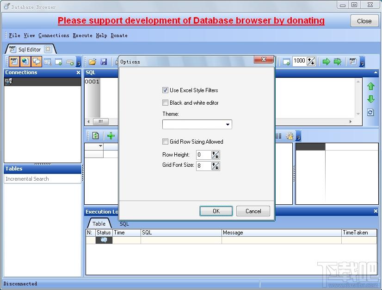The width and height of the screenshot is (382, 290).
Task: Click the TimeTaken column header
Action: point(359,233)
